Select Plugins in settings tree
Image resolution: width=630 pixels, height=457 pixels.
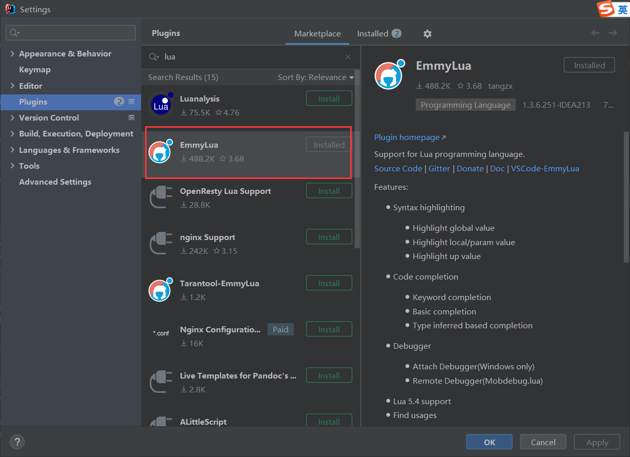pyautogui.click(x=71, y=102)
